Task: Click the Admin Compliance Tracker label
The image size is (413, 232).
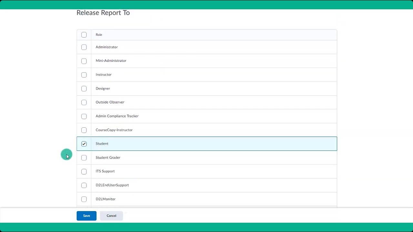Action: click(117, 116)
